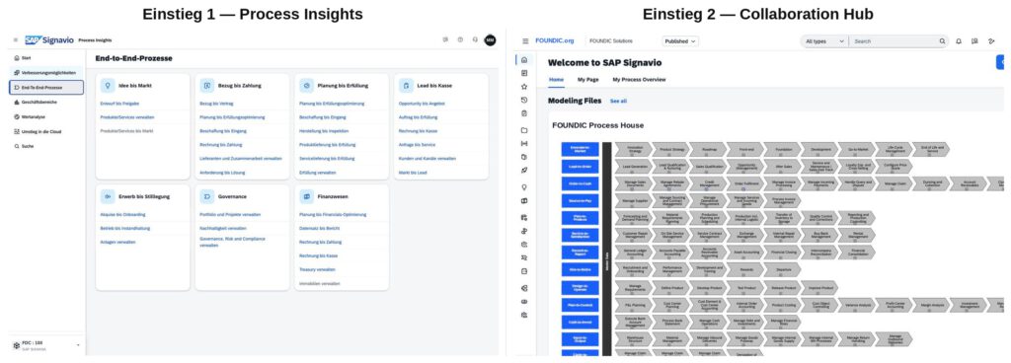Switch to My Process Overview tab
Image resolution: width=1011 pixels, height=363 pixels.
[639, 80]
